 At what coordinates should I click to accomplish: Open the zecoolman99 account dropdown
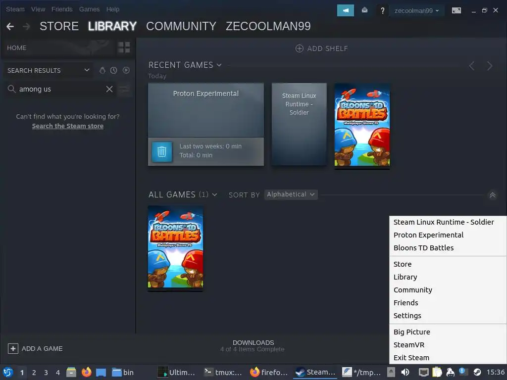(416, 11)
